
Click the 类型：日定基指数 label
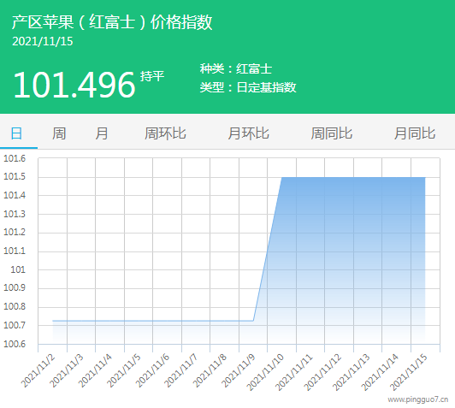(x=248, y=87)
